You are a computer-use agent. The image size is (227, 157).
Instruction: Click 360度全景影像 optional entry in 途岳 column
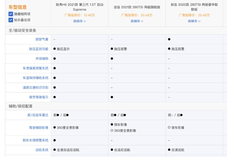pyautogui.click(x=125, y=131)
